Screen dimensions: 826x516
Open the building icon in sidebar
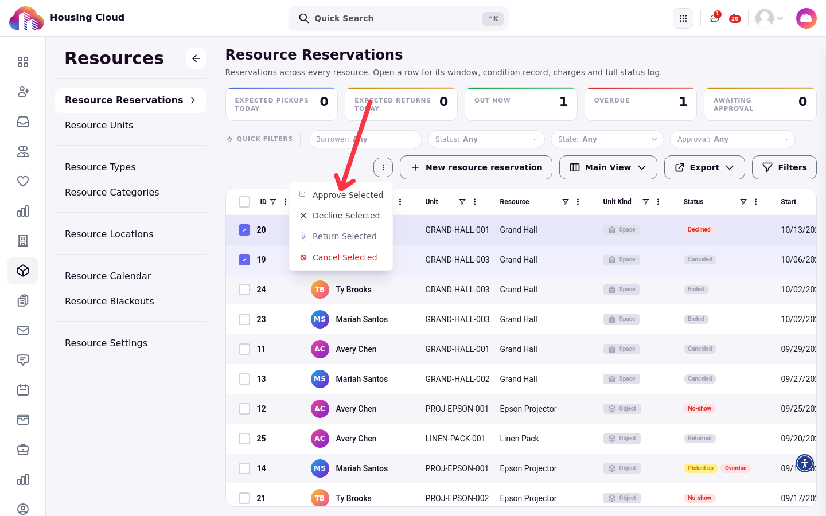coord(23,241)
